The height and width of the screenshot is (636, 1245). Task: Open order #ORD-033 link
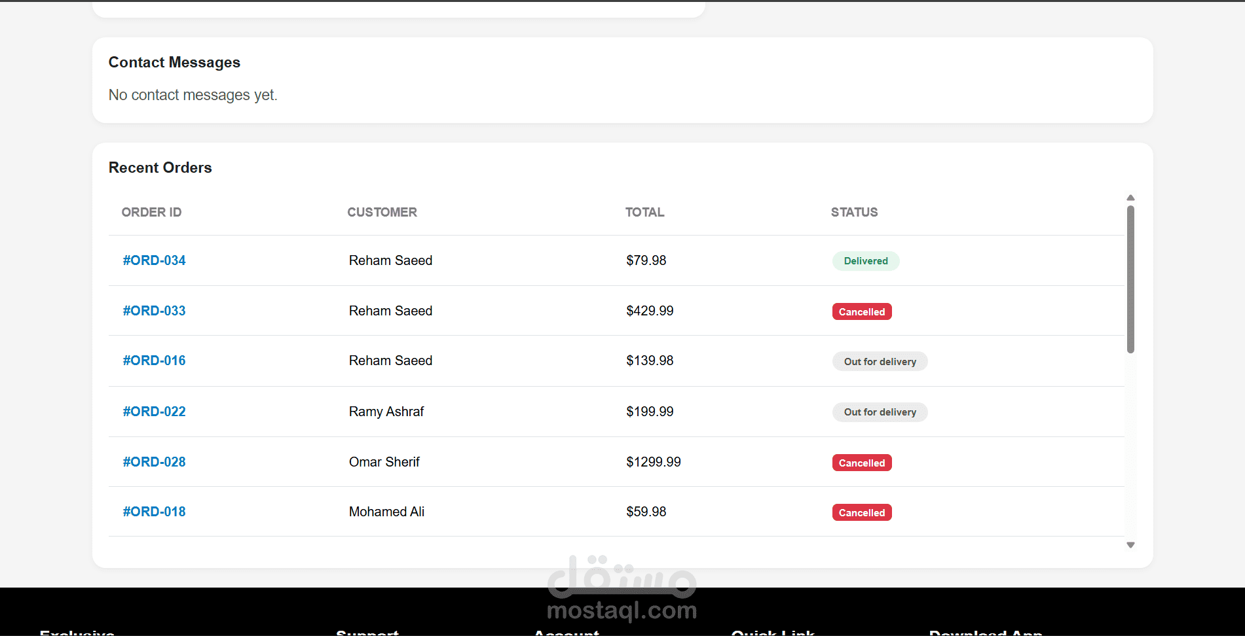pyautogui.click(x=154, y=311)
